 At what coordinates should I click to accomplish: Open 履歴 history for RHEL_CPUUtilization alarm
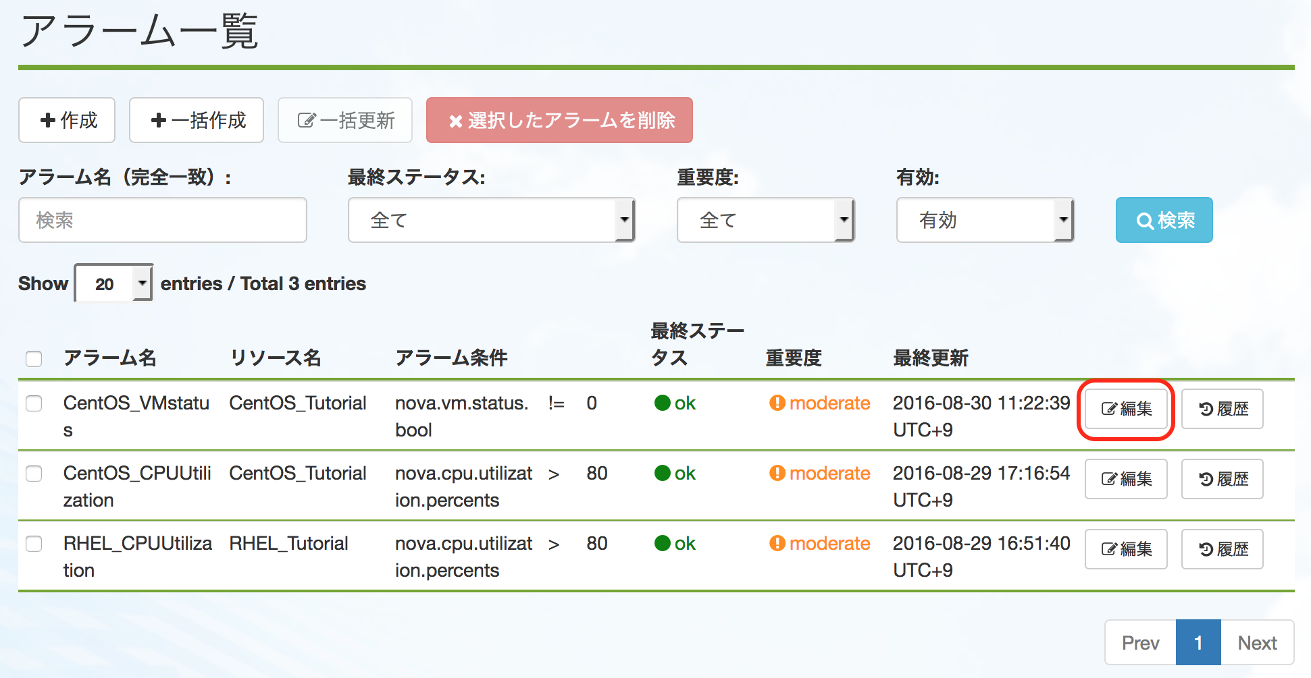pyautogui.click(x=1223, y=549)
